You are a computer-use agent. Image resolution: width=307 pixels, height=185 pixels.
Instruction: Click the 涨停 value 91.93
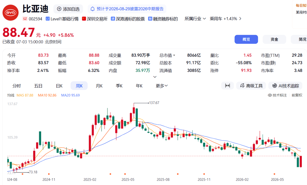point(246,70)
